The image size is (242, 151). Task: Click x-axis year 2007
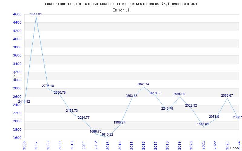pyautogui.click(x=36, y=146)
